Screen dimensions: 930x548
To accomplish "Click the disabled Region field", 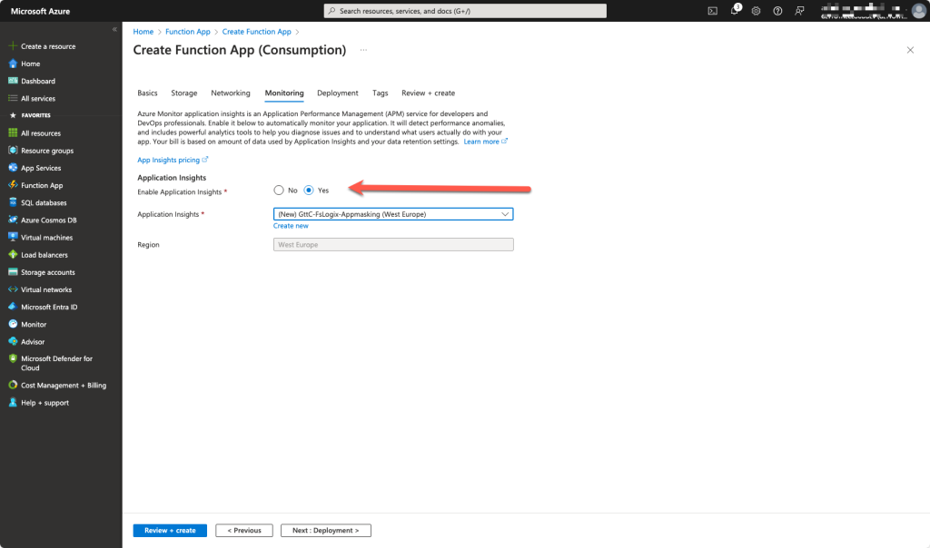I will [393, 244].
